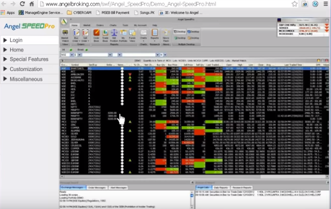Open the Trade Book

coord(105,35)
